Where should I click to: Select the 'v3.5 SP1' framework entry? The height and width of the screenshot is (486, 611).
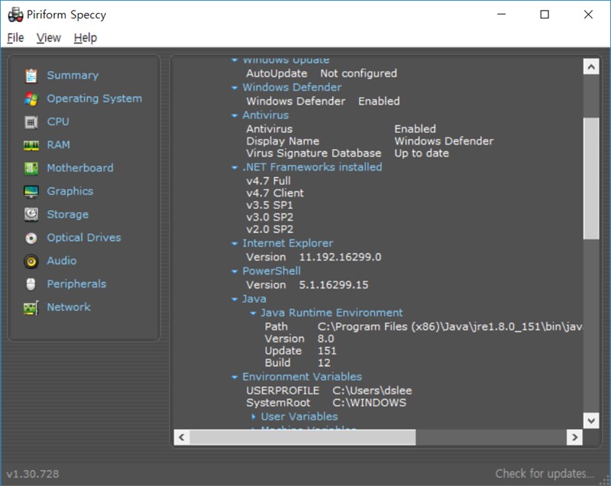270,205
